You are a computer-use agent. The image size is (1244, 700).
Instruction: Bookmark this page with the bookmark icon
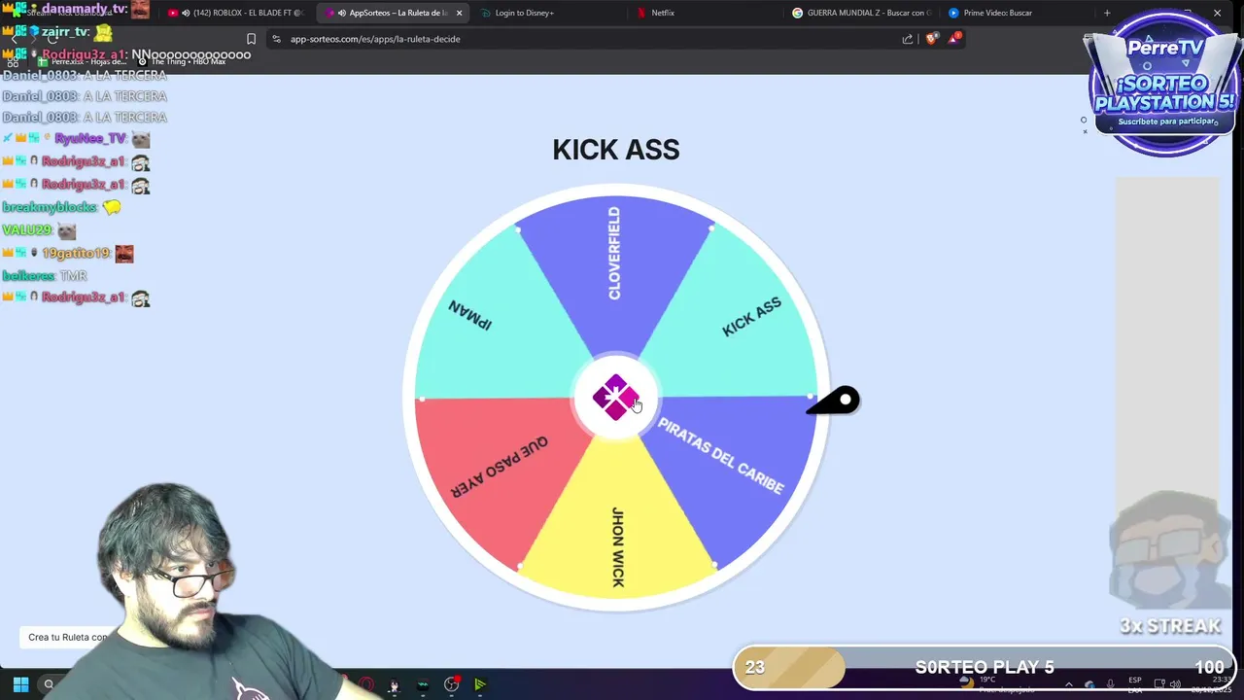click(x=251, y=39)
